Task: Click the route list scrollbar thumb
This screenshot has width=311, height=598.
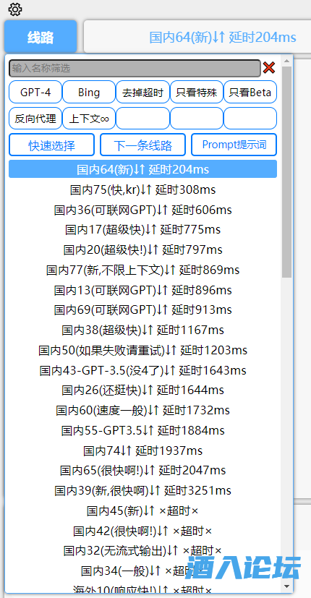Action: pos(287,172)
